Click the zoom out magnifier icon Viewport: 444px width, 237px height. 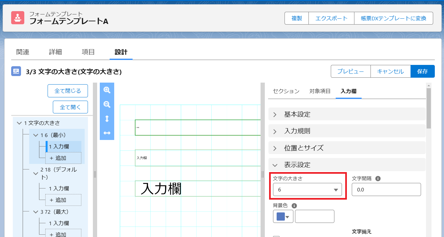coord(107,105)
